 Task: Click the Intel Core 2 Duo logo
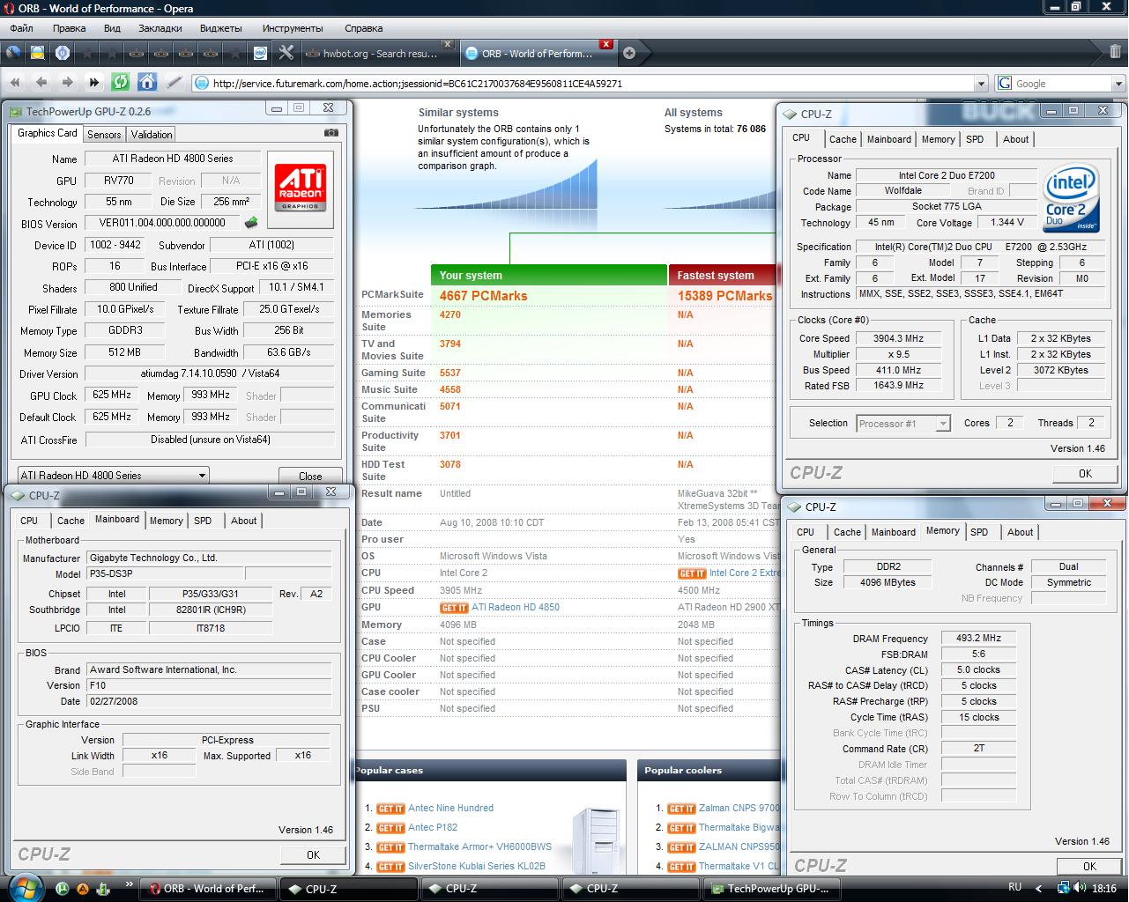pyautogui.click(x=1070, y=198)
